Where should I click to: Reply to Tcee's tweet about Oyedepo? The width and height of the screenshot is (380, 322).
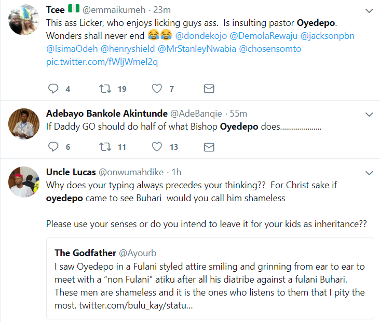pyautogui.click(x=53, y=89)
